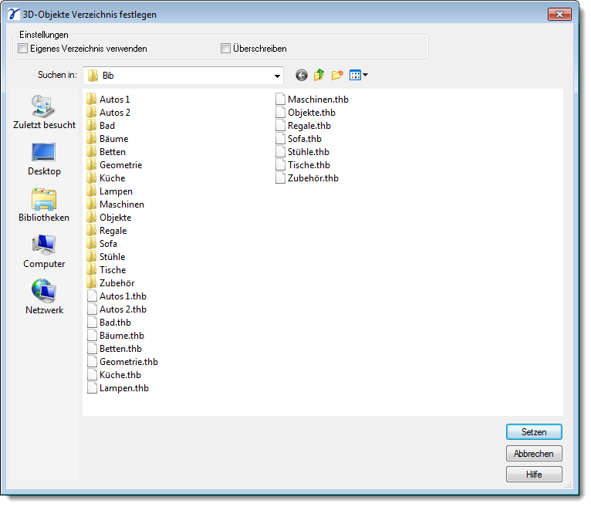Select file Objekte.thb
The height and width of the screenshot is (507, 591).
point(306,113)
